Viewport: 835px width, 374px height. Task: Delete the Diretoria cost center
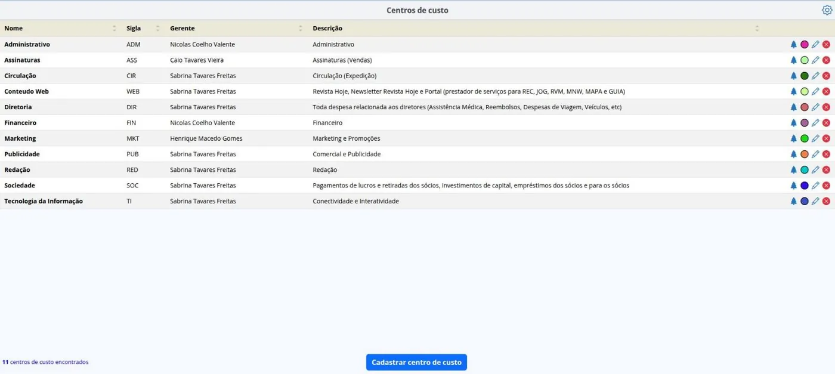826,107
